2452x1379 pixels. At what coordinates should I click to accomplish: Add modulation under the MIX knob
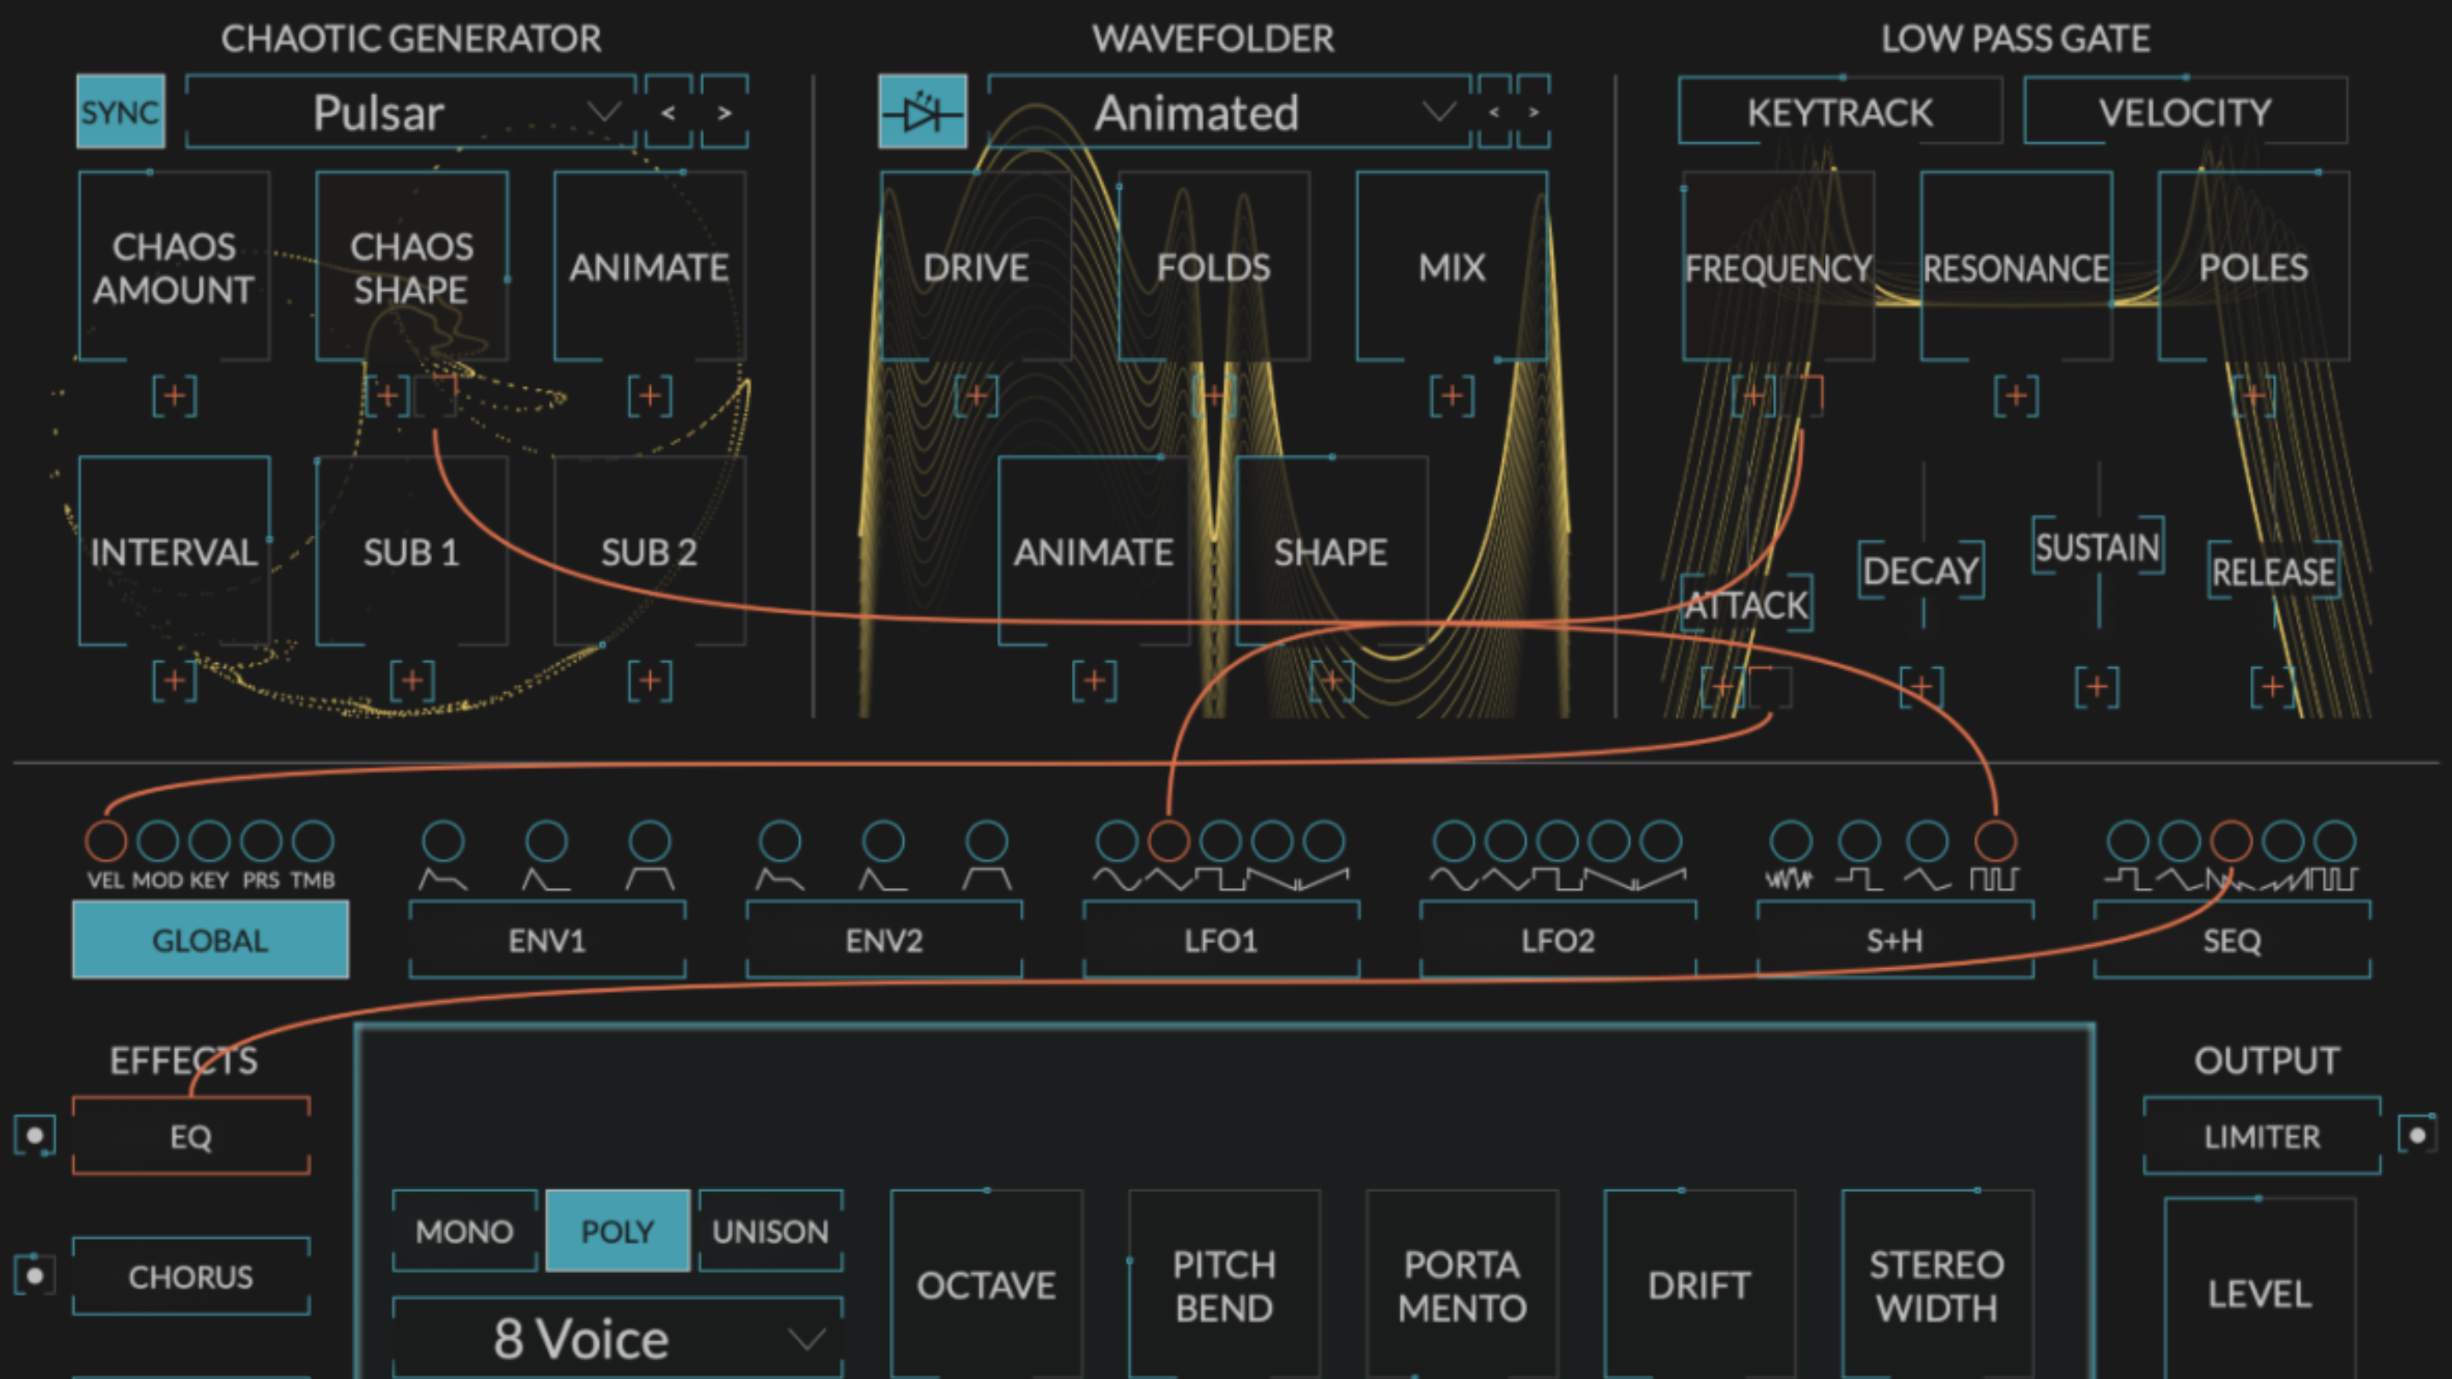(1452, 395)
